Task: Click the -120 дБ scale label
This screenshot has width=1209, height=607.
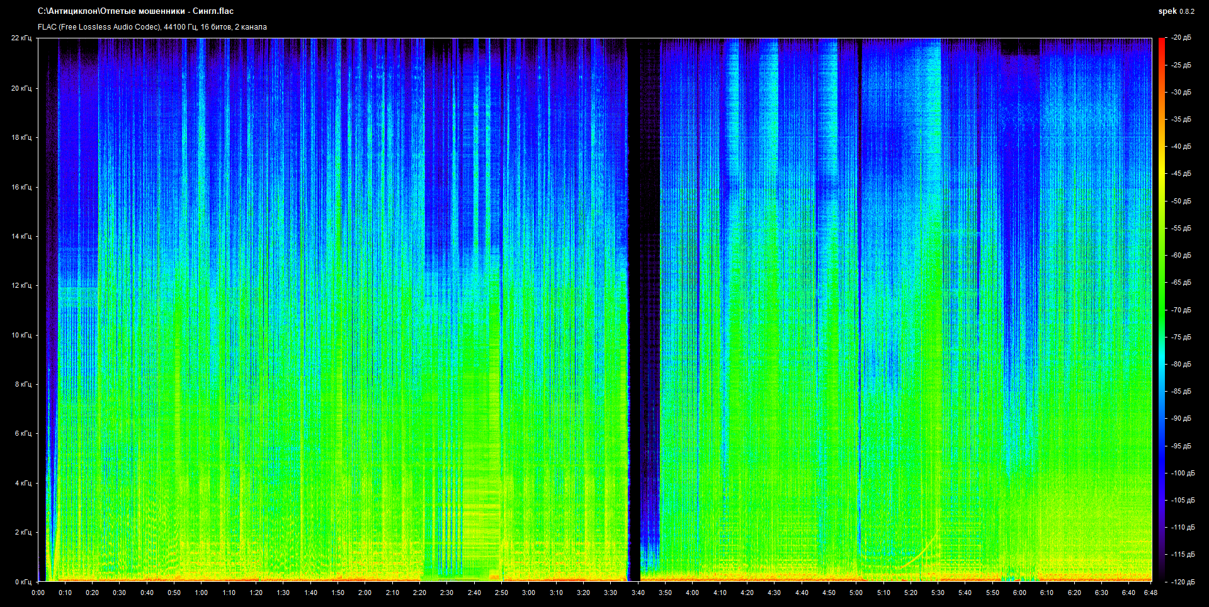Action: 1181,582
